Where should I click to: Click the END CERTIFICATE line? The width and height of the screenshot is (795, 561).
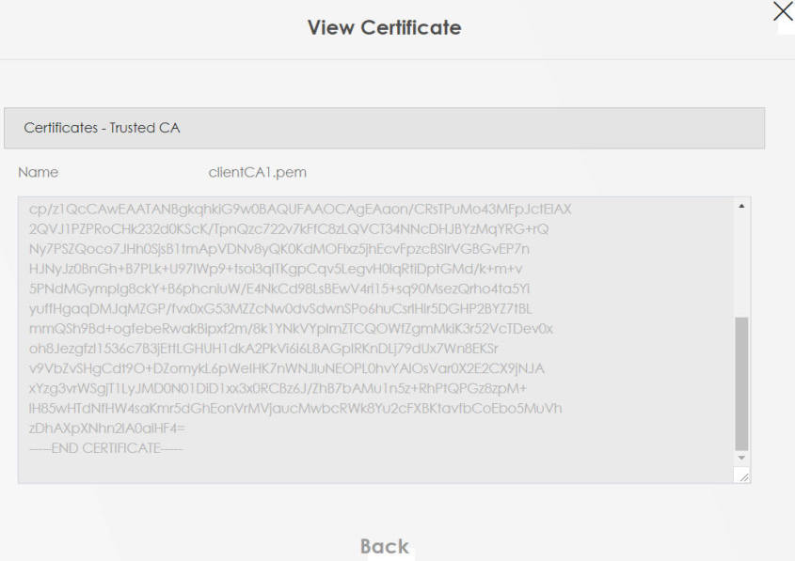point(105,446)
